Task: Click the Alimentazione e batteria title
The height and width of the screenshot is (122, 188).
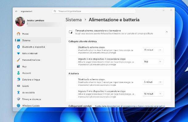Action: [x=114, y=20]
